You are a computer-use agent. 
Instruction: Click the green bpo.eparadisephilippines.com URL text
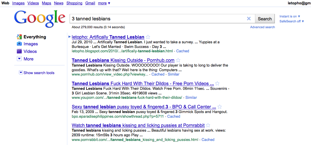[x=118, y=116]
